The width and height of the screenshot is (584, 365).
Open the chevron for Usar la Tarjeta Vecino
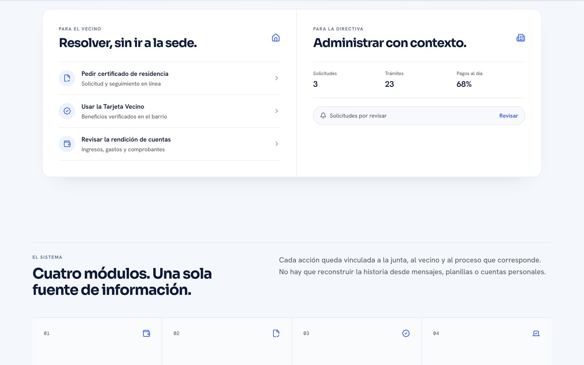(277, 111)
